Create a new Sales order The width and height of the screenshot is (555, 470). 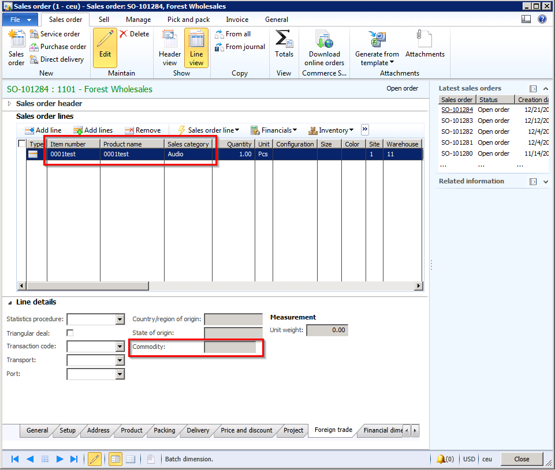[16, 48]
